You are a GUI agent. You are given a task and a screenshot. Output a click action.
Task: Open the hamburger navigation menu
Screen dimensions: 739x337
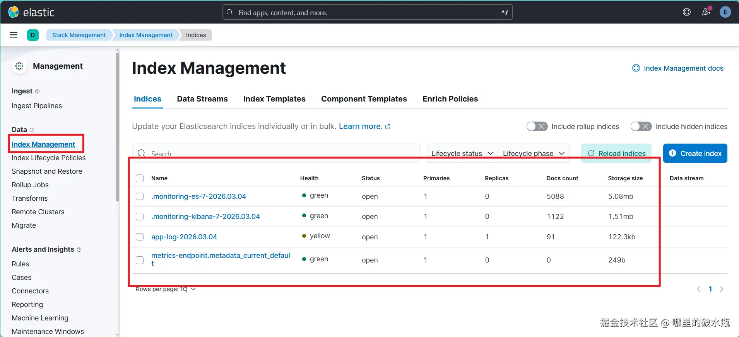pos(14,35)
